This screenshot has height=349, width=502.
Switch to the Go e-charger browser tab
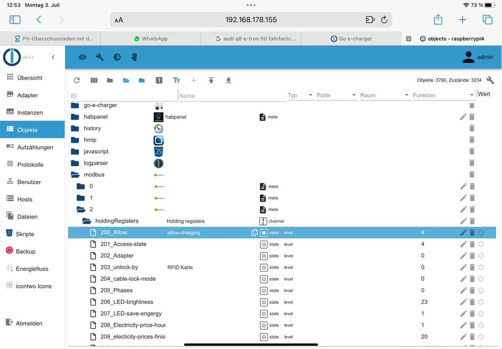point(351,38)
